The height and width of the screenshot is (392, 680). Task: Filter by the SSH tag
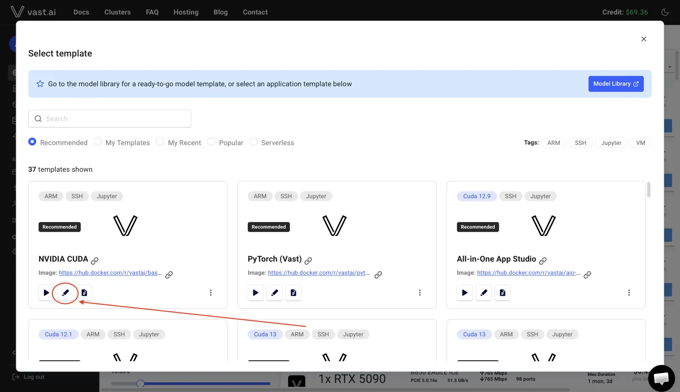tap(581, 143)
